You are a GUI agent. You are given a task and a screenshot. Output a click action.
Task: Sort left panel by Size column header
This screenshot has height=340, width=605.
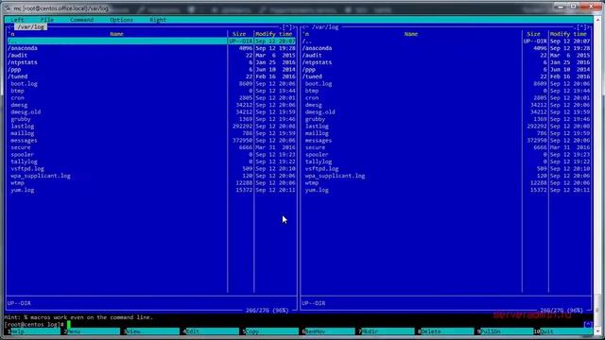(239, 34)
